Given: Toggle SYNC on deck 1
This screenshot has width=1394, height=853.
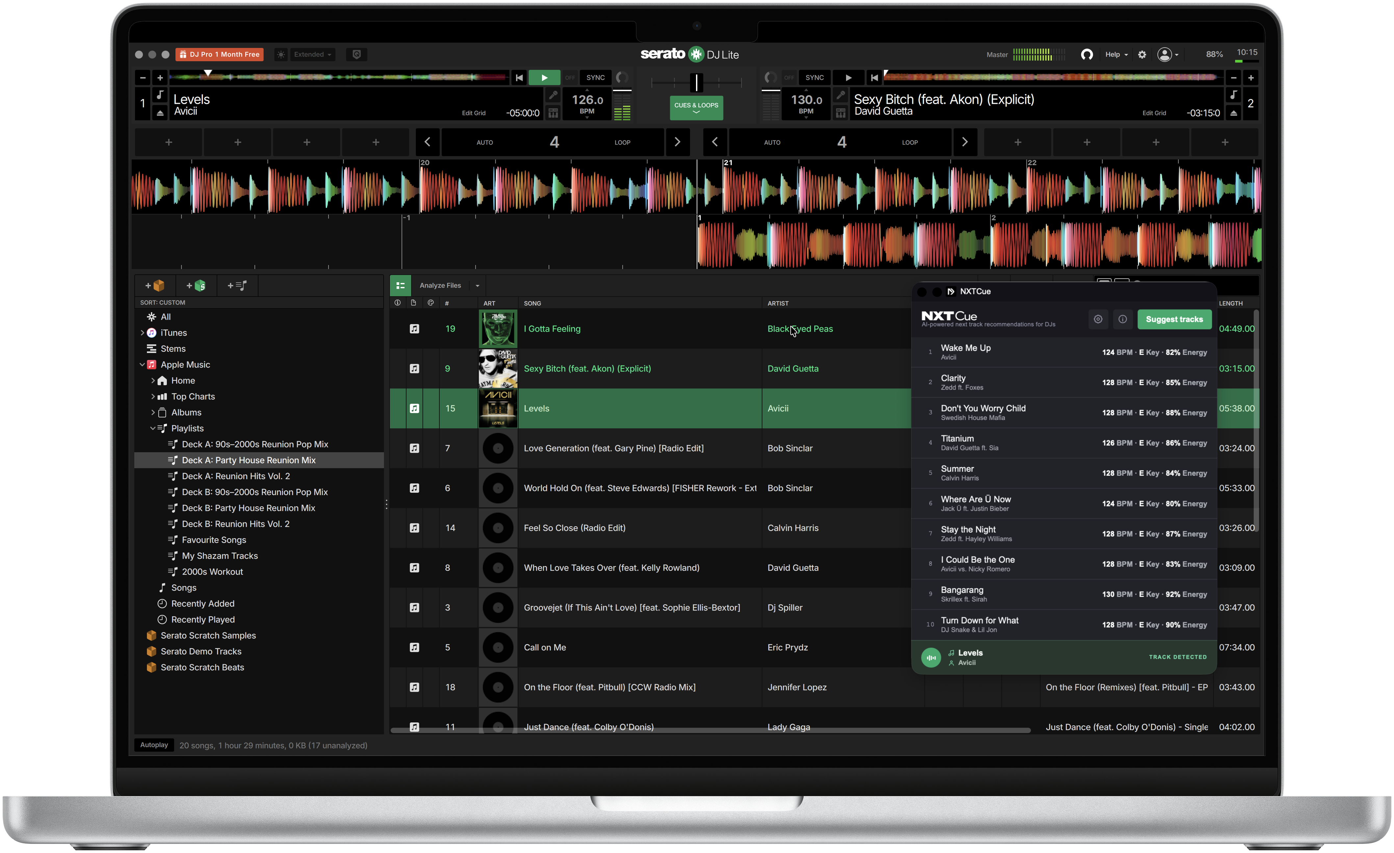Looking at the screenshot, I should pos(595,78).
